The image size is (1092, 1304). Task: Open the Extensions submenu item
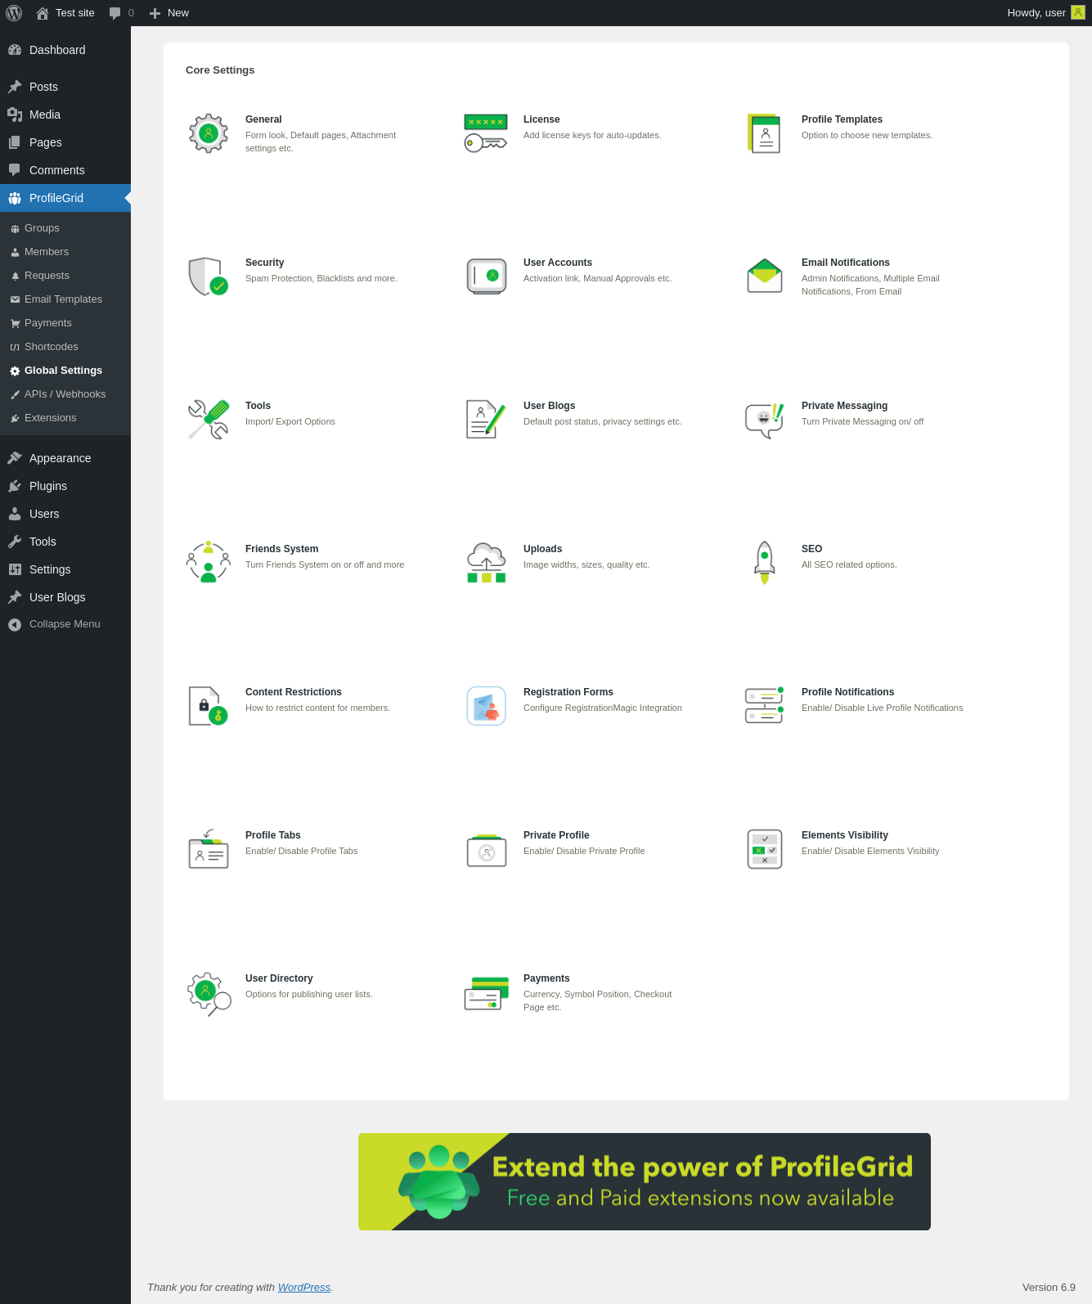pos(65,418)
